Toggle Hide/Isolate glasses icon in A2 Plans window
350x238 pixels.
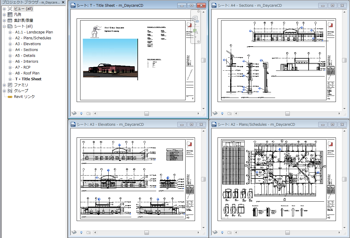(215, 232)
